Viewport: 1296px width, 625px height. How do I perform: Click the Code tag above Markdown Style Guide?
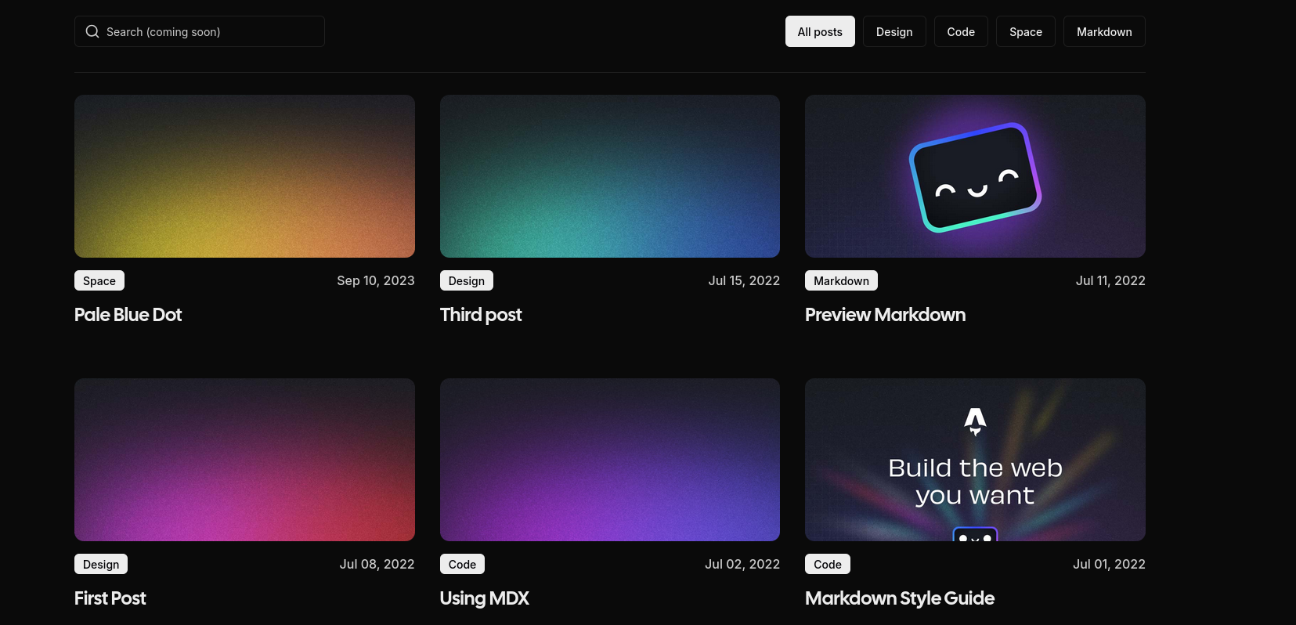tap(828, 564)
